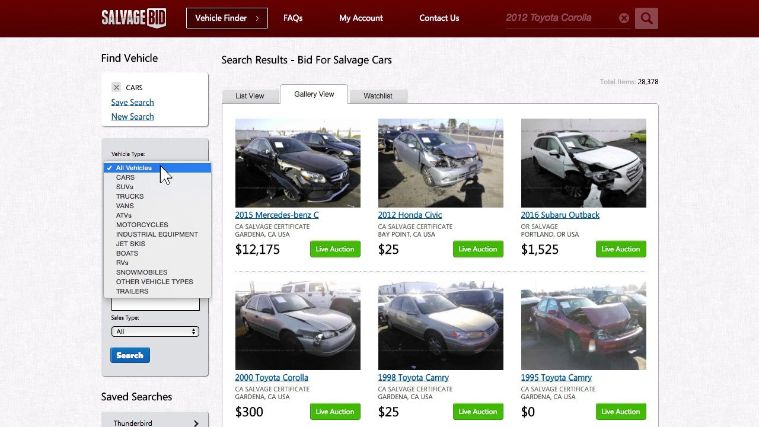Screen dimensions: 759x427
Task: Open the Vehicle Finder menu
Action: tap(227, 18)
